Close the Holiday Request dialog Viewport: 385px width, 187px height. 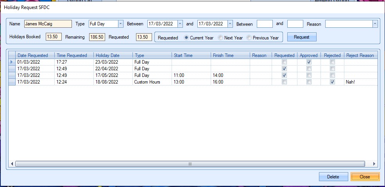pos(365,177)
